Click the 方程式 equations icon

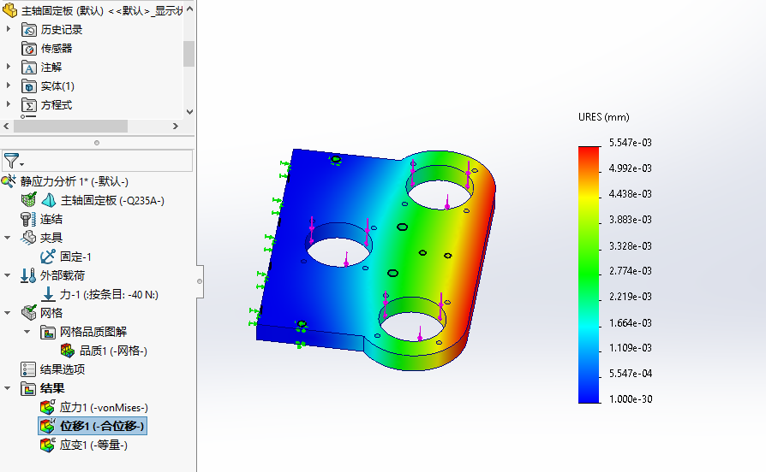point(29,105)
